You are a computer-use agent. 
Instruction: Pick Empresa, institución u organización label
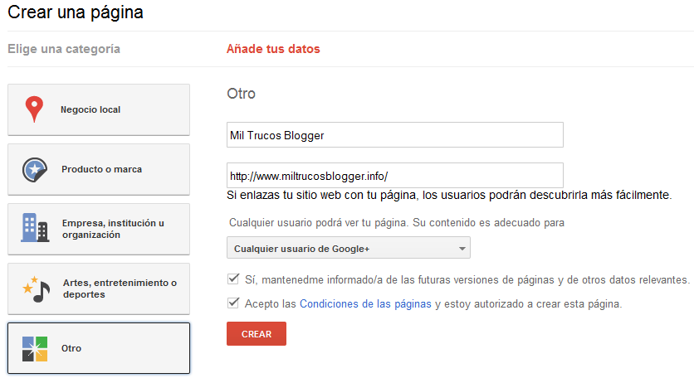click(113, 229)
